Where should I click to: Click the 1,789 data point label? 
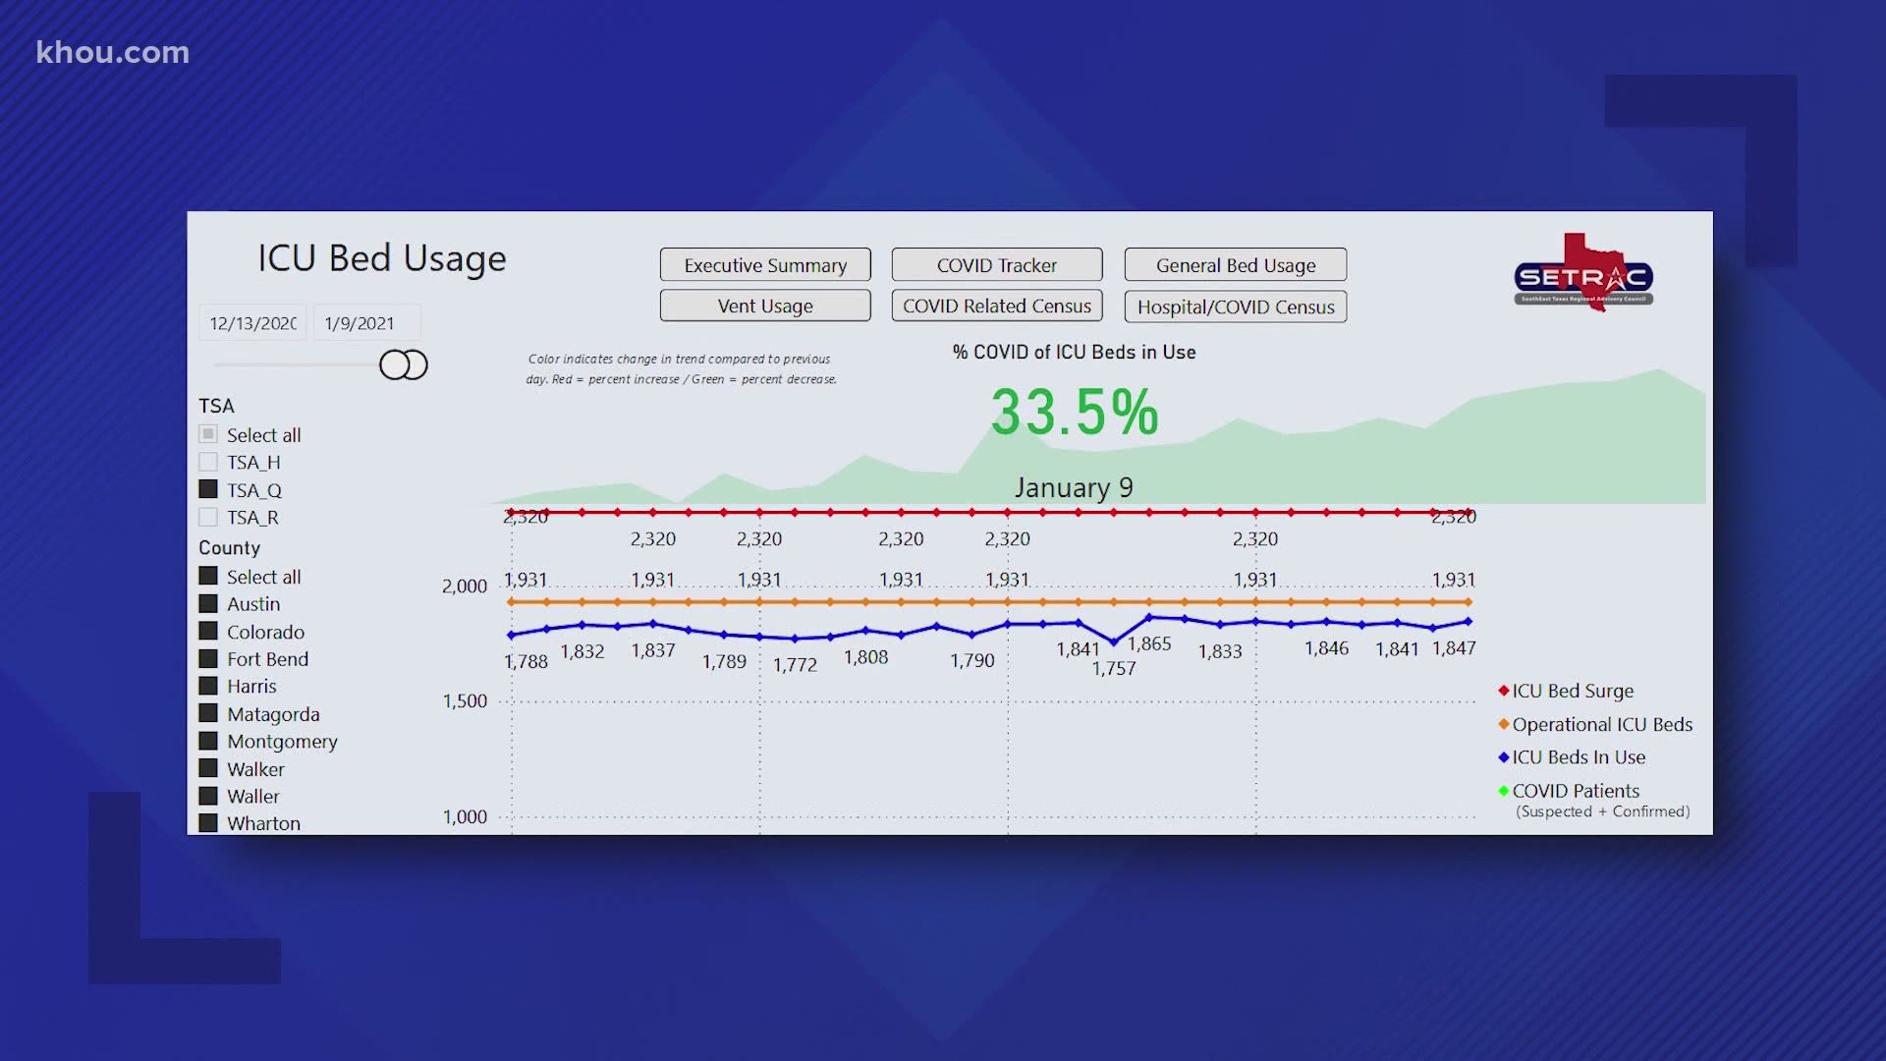(724, 662)
